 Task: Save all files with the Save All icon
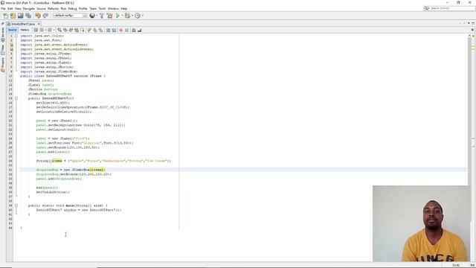click(28, 16)
